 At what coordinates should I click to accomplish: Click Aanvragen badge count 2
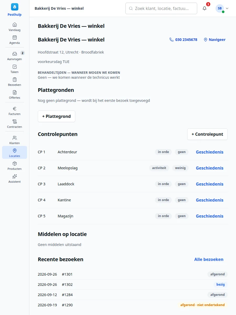[23, 53]
